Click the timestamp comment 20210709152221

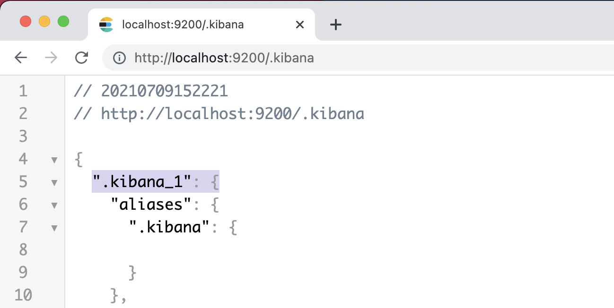tap(150, 91)
